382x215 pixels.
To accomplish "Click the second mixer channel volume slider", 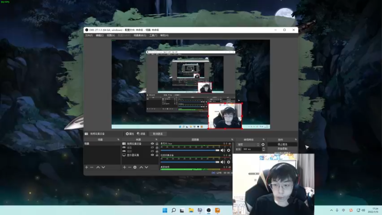I will (190, 162).
